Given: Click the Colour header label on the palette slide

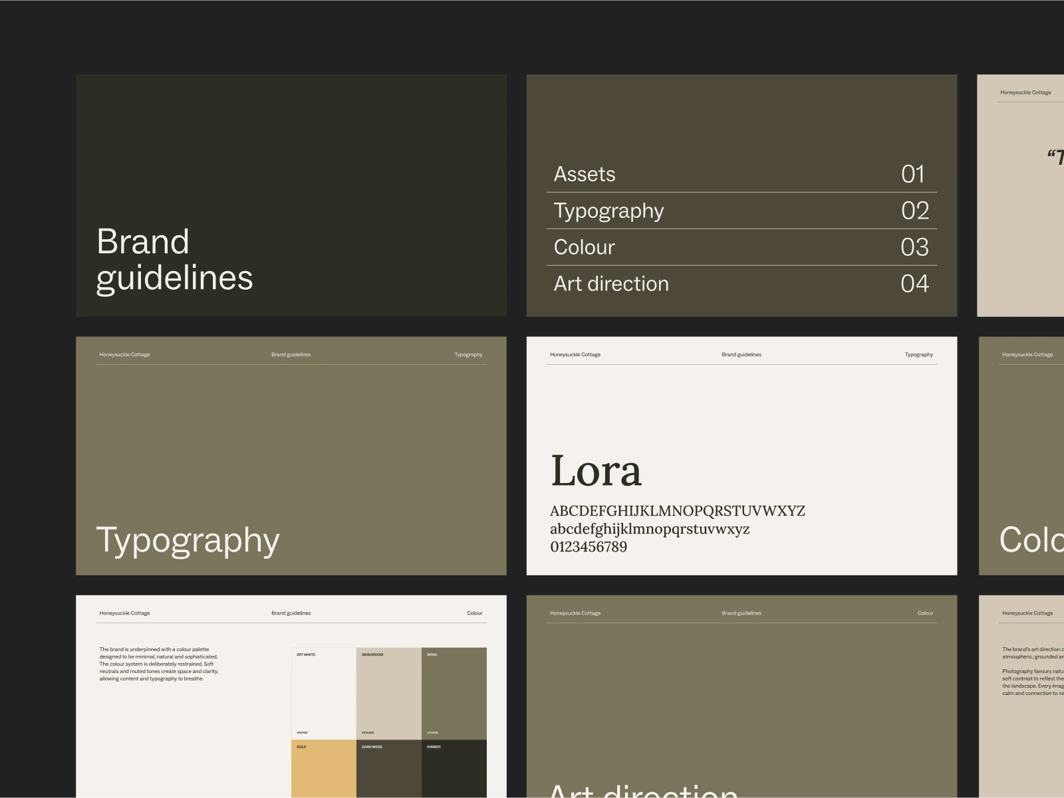Looking at the screenshot, I should tap(475, 613).
